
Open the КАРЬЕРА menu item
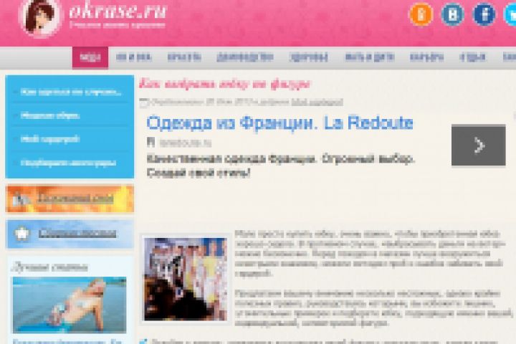tap(426, 57)
